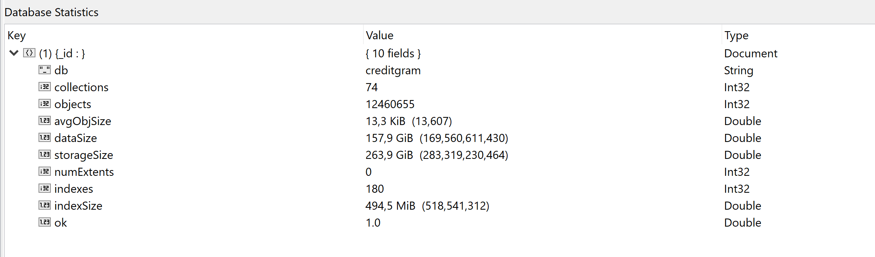
Task: Click the Value column header
Action: click(379, 35)
